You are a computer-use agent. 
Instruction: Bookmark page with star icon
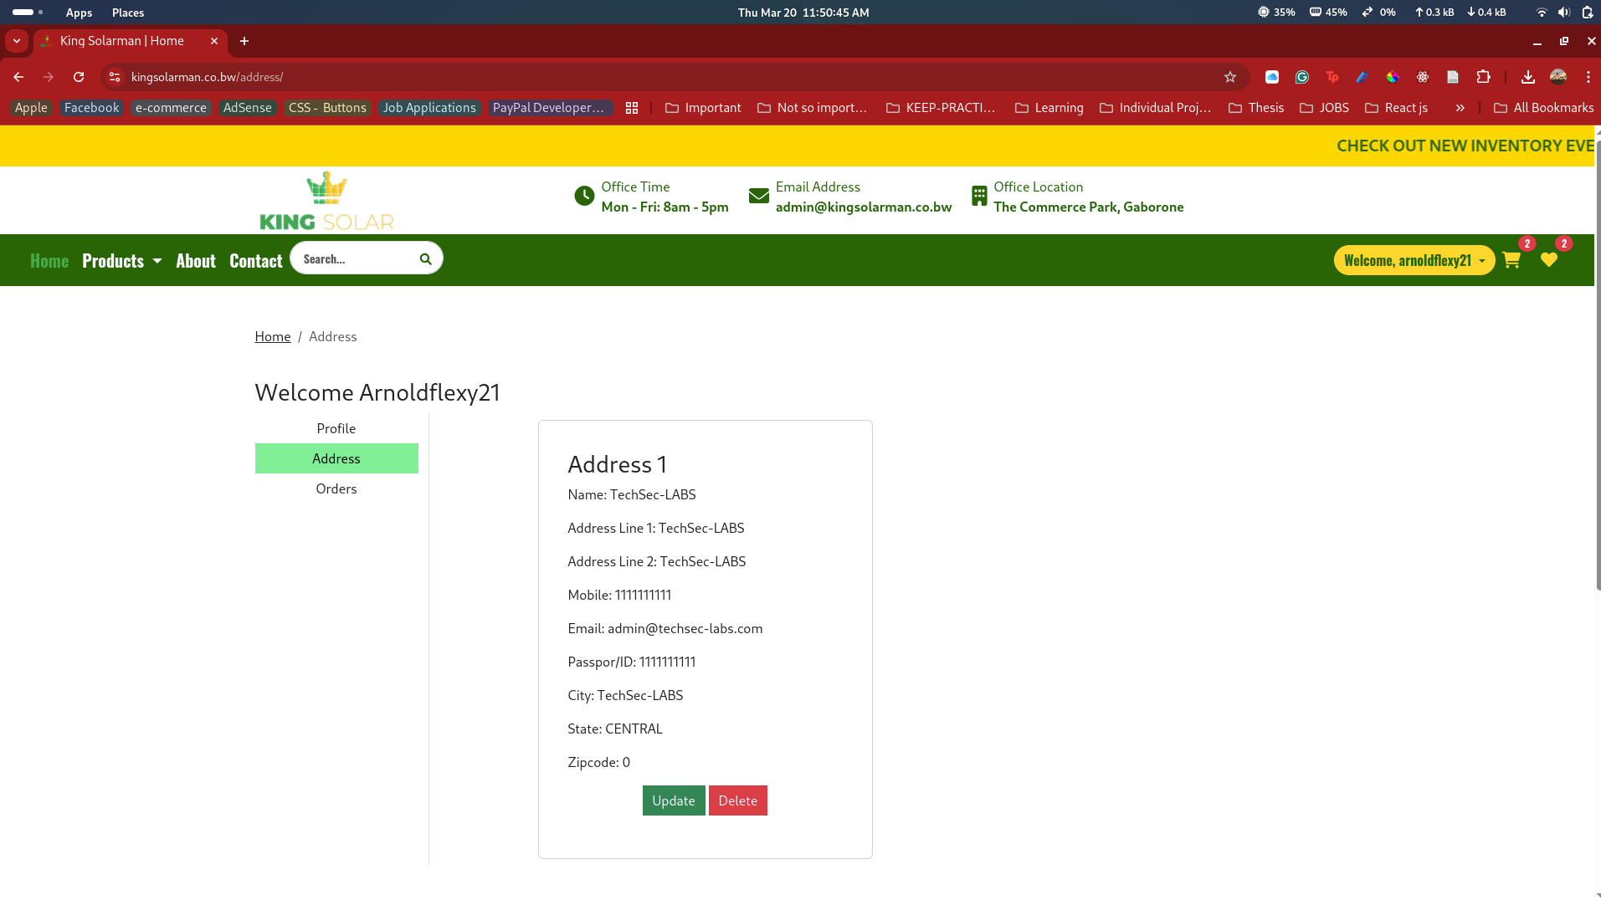coord(1229,77)
